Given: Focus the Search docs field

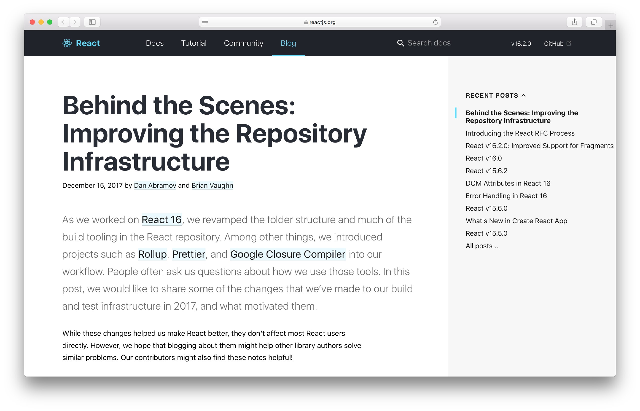Looking at the screenshot, I should (x=429, y=43).
